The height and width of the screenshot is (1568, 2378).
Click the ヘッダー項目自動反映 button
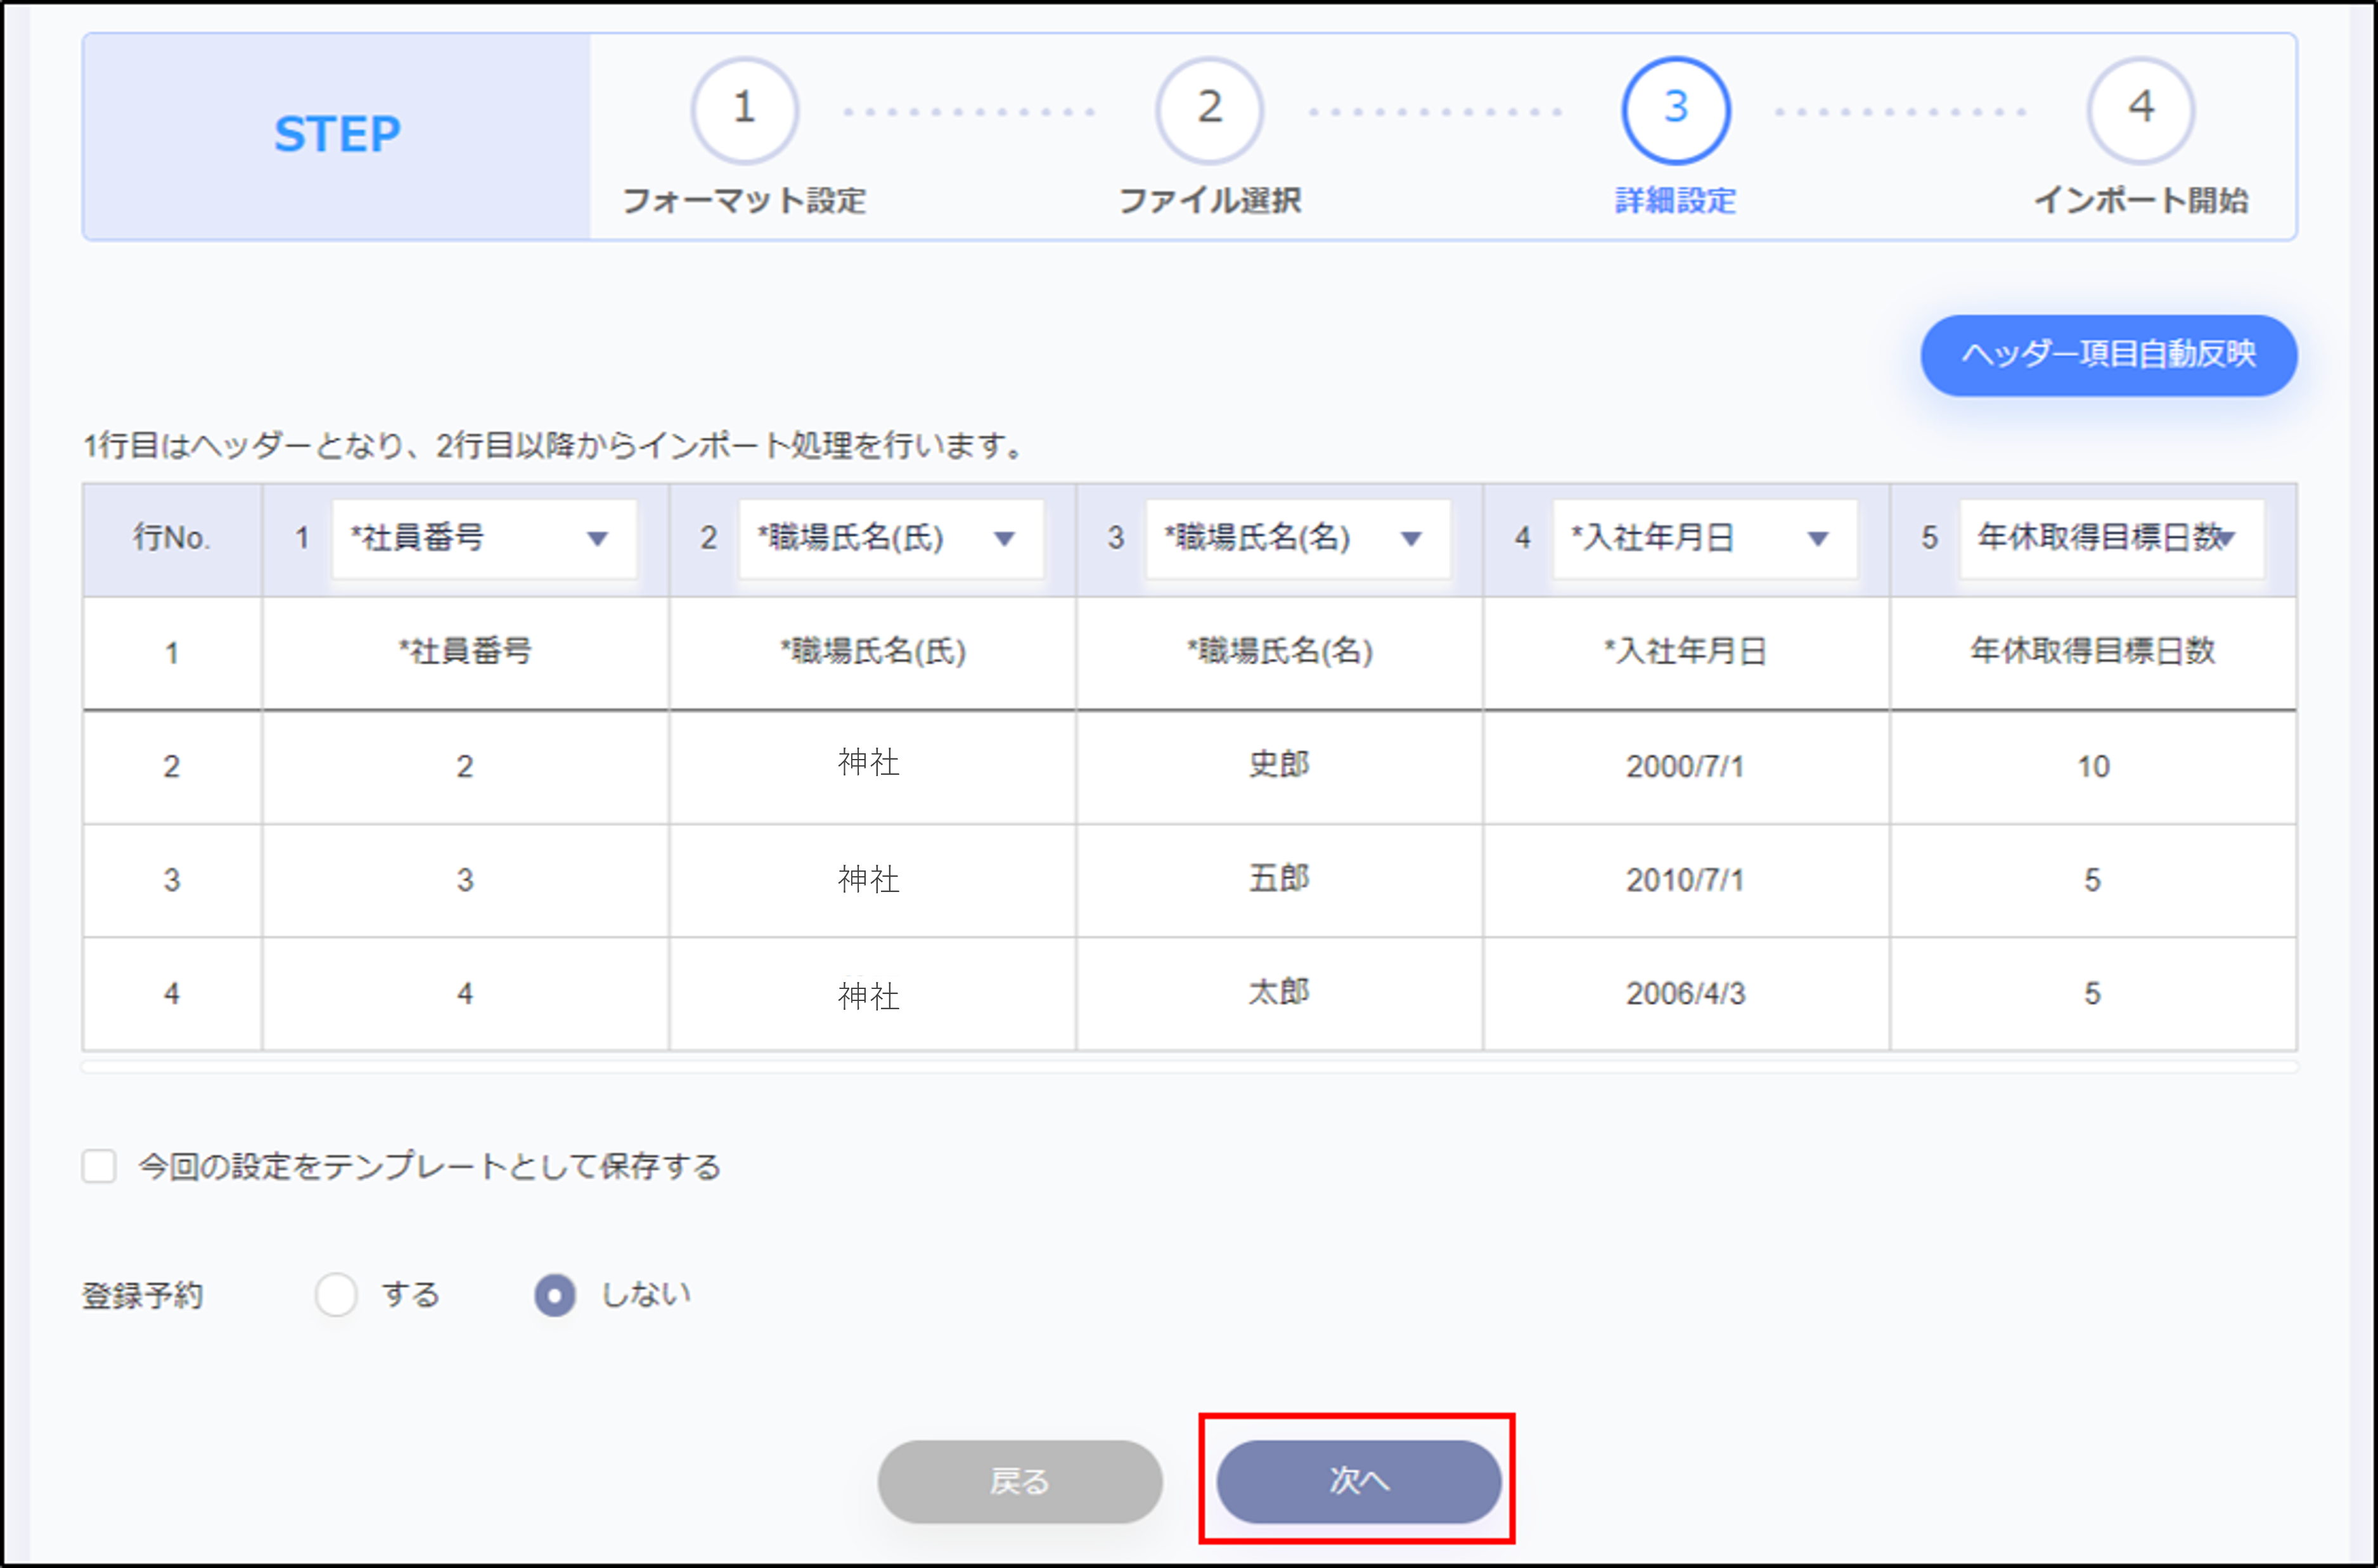tap(2108, 355)
